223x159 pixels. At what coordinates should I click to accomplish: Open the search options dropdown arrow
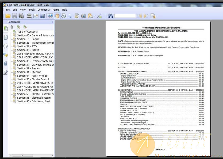157,16
